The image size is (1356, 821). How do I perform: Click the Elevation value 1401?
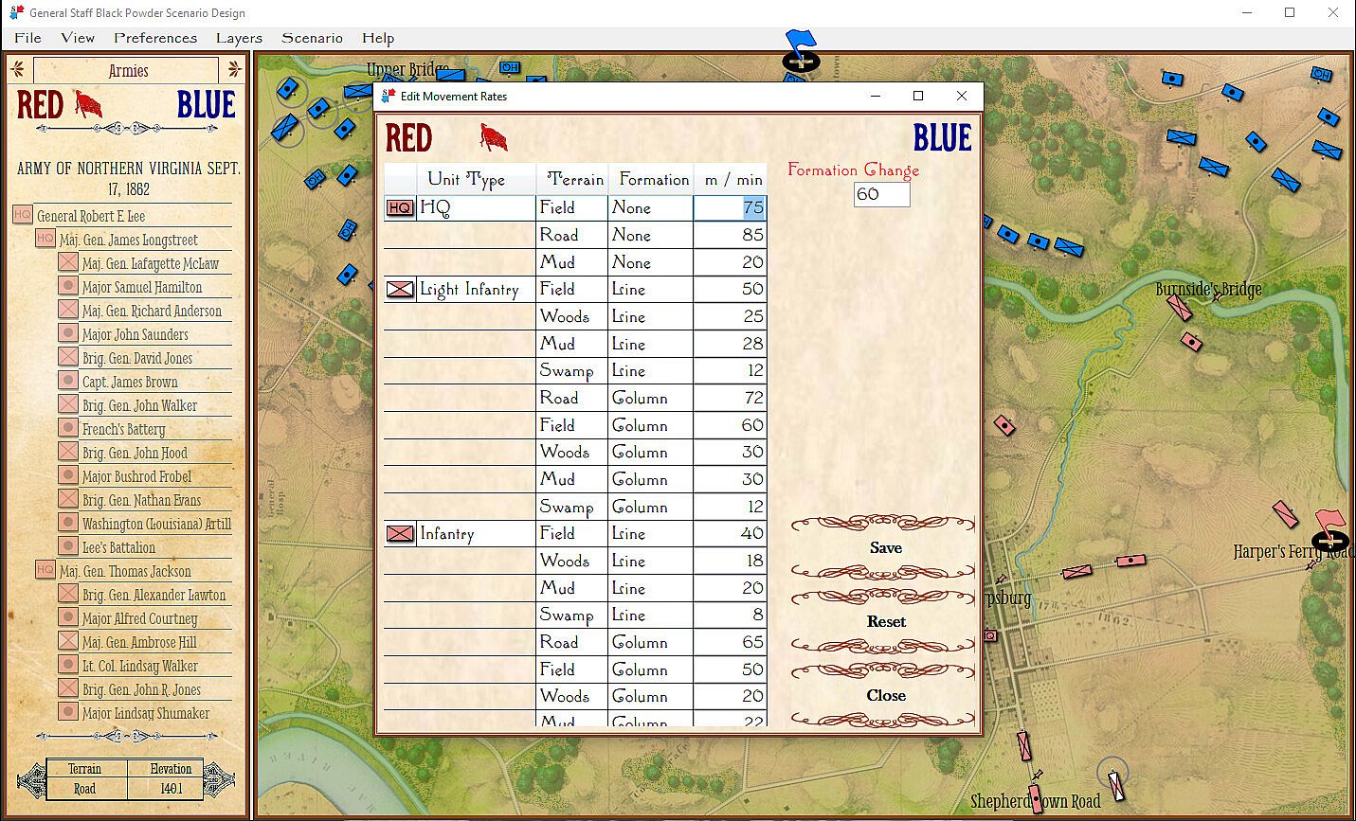click(x=171, y=788)
